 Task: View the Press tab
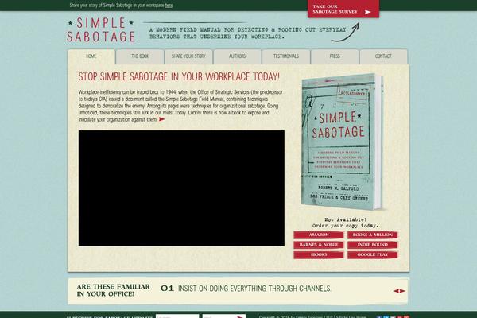[x=335, y=56]
